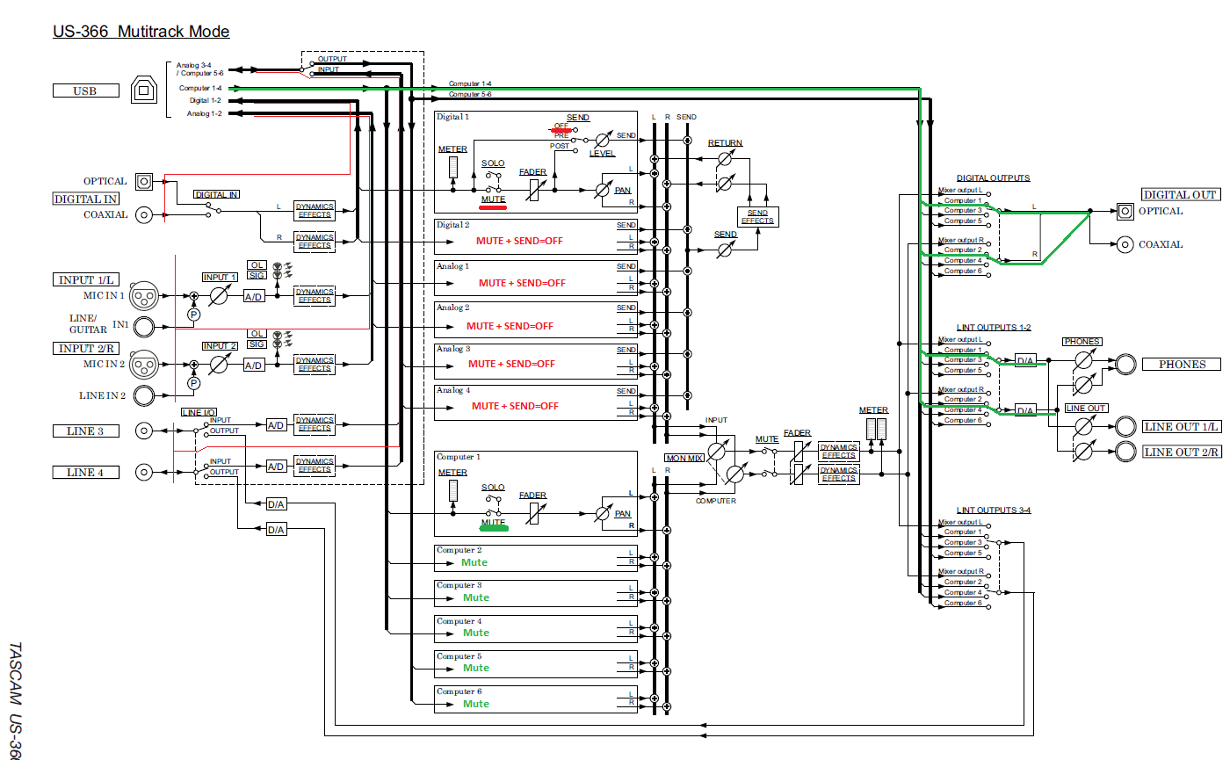Click the INPUT 1 gain knob
The image size is (1230, 760).
point(220,296)
